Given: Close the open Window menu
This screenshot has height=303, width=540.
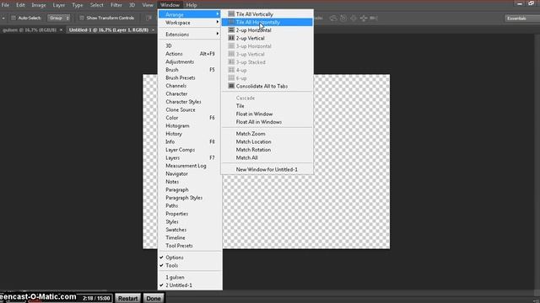Looking at the screenshot, I should pyautogui.click(x=170, y=5).
